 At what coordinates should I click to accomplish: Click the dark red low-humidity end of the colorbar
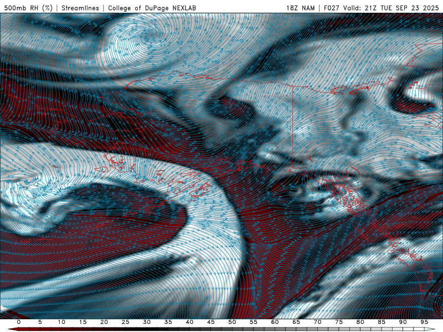(14, 329)
